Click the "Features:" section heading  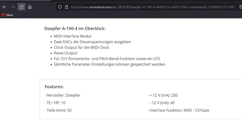(54, 87)
